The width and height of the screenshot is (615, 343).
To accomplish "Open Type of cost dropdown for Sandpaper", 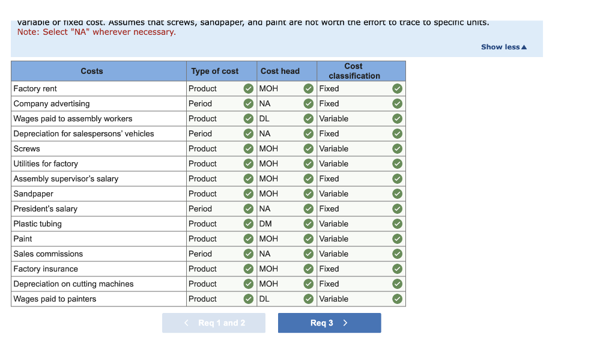I will [x=221, y=194].
